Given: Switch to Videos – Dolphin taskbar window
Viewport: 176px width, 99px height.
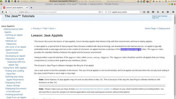Looking at the screenshot, I should click(35, 1).
